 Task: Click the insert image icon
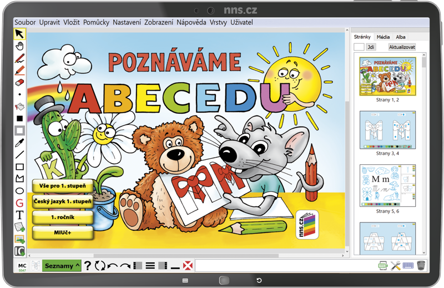19,239
